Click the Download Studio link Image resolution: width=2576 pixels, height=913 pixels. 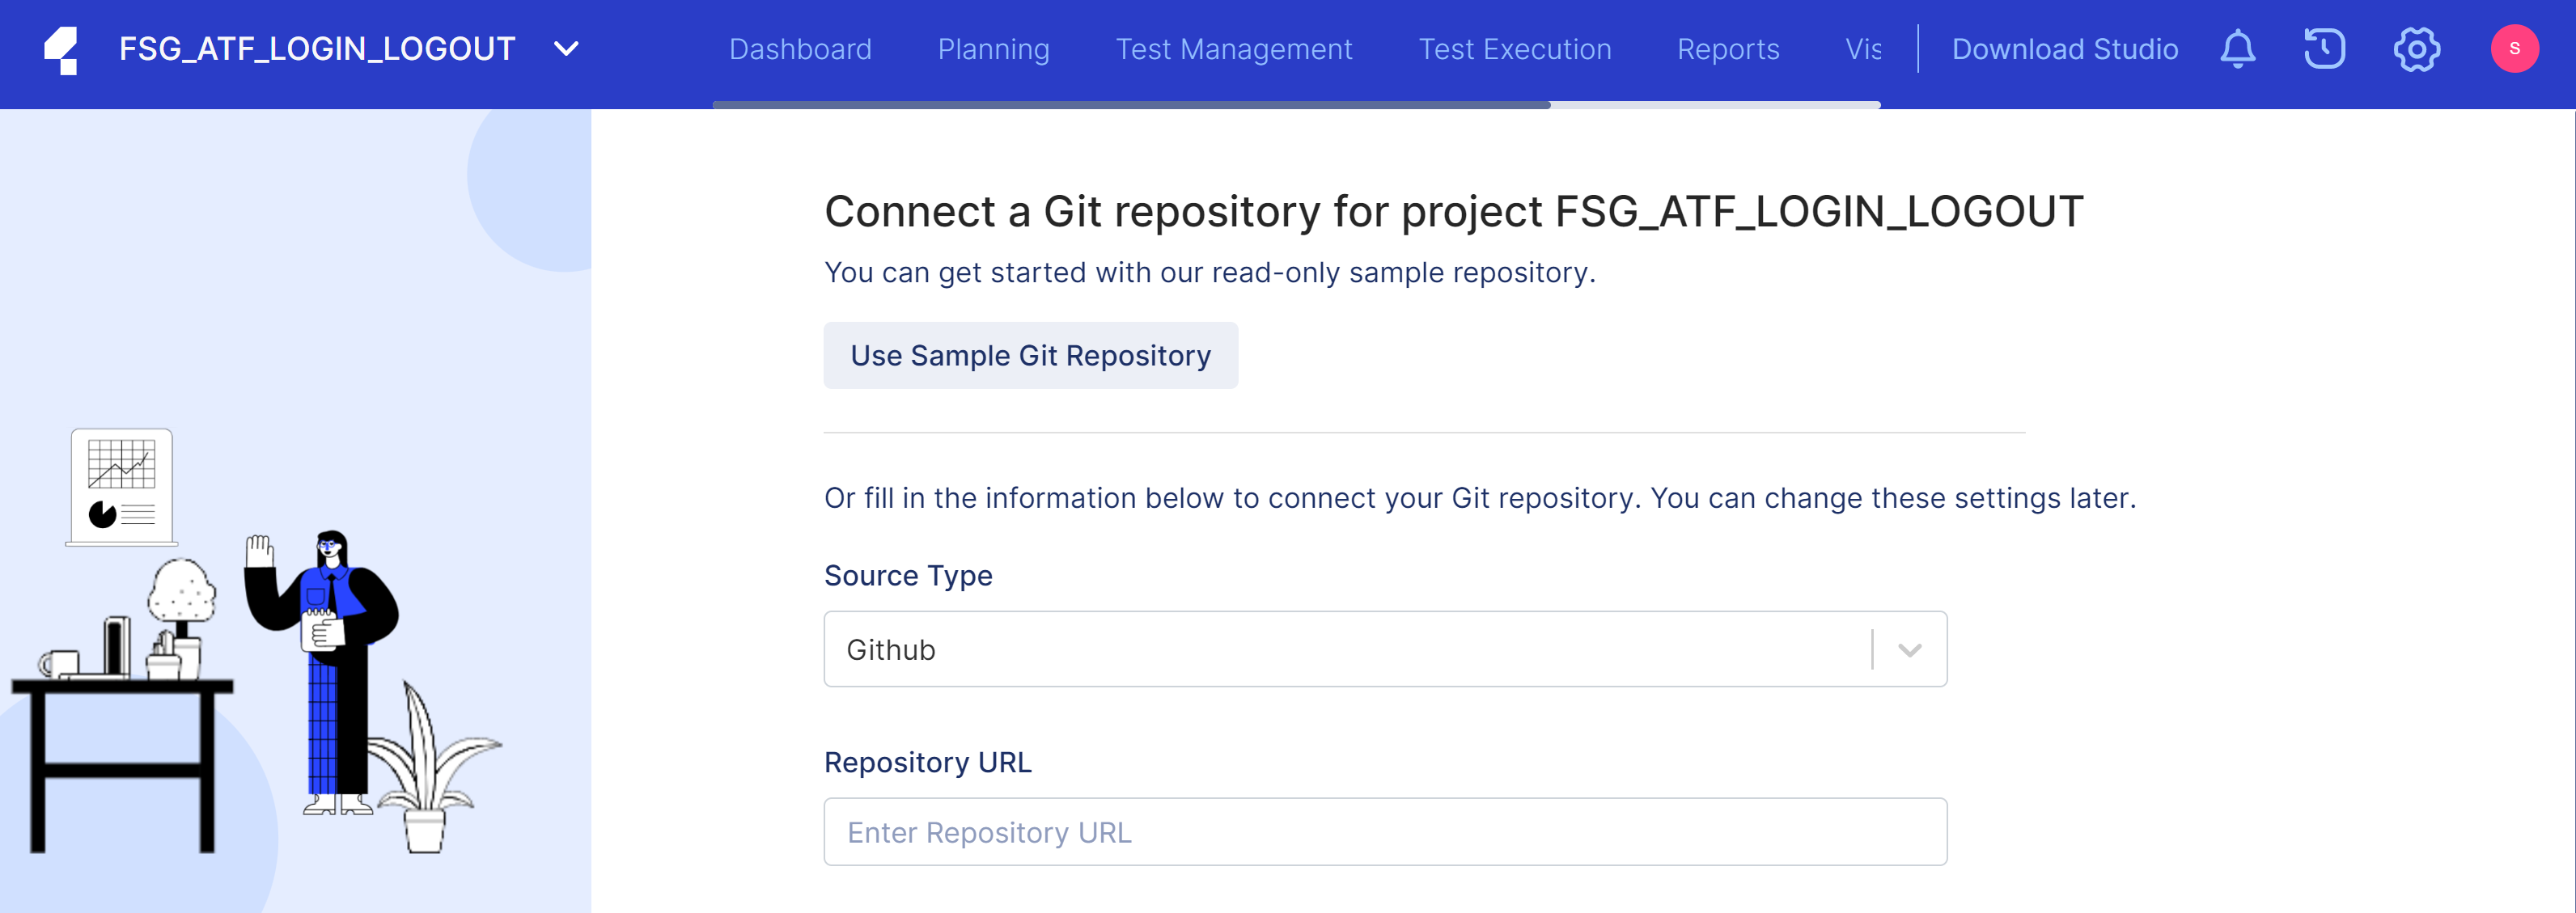point(2064,49)
